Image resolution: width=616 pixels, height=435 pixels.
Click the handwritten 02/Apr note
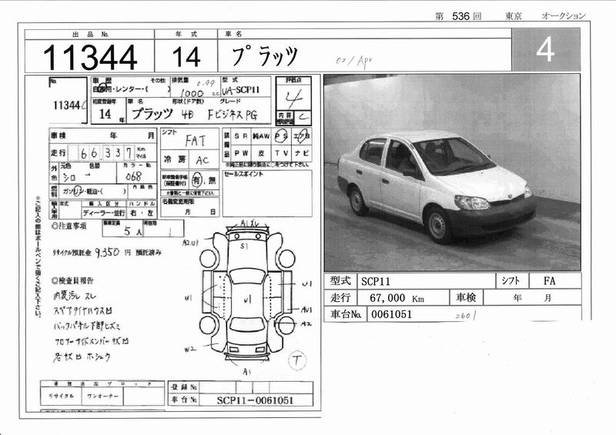click(x=353, y=61)
